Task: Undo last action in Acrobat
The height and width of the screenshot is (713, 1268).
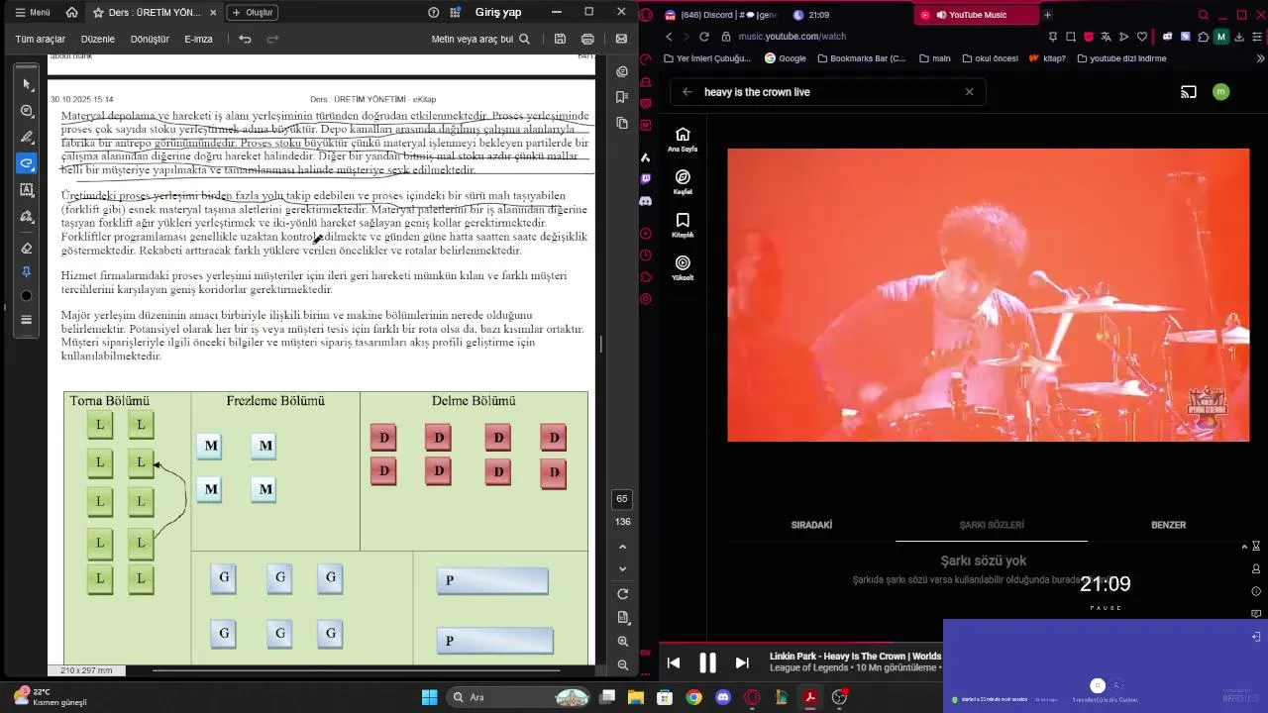Action: point(245,39)
